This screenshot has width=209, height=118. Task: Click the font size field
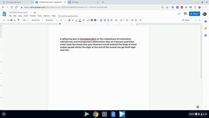click(x=61, y=20)
